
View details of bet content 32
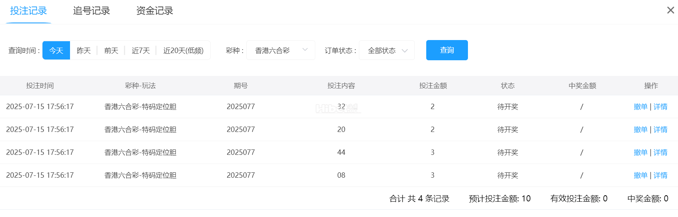pyautogui.click(x=660, y=107)
